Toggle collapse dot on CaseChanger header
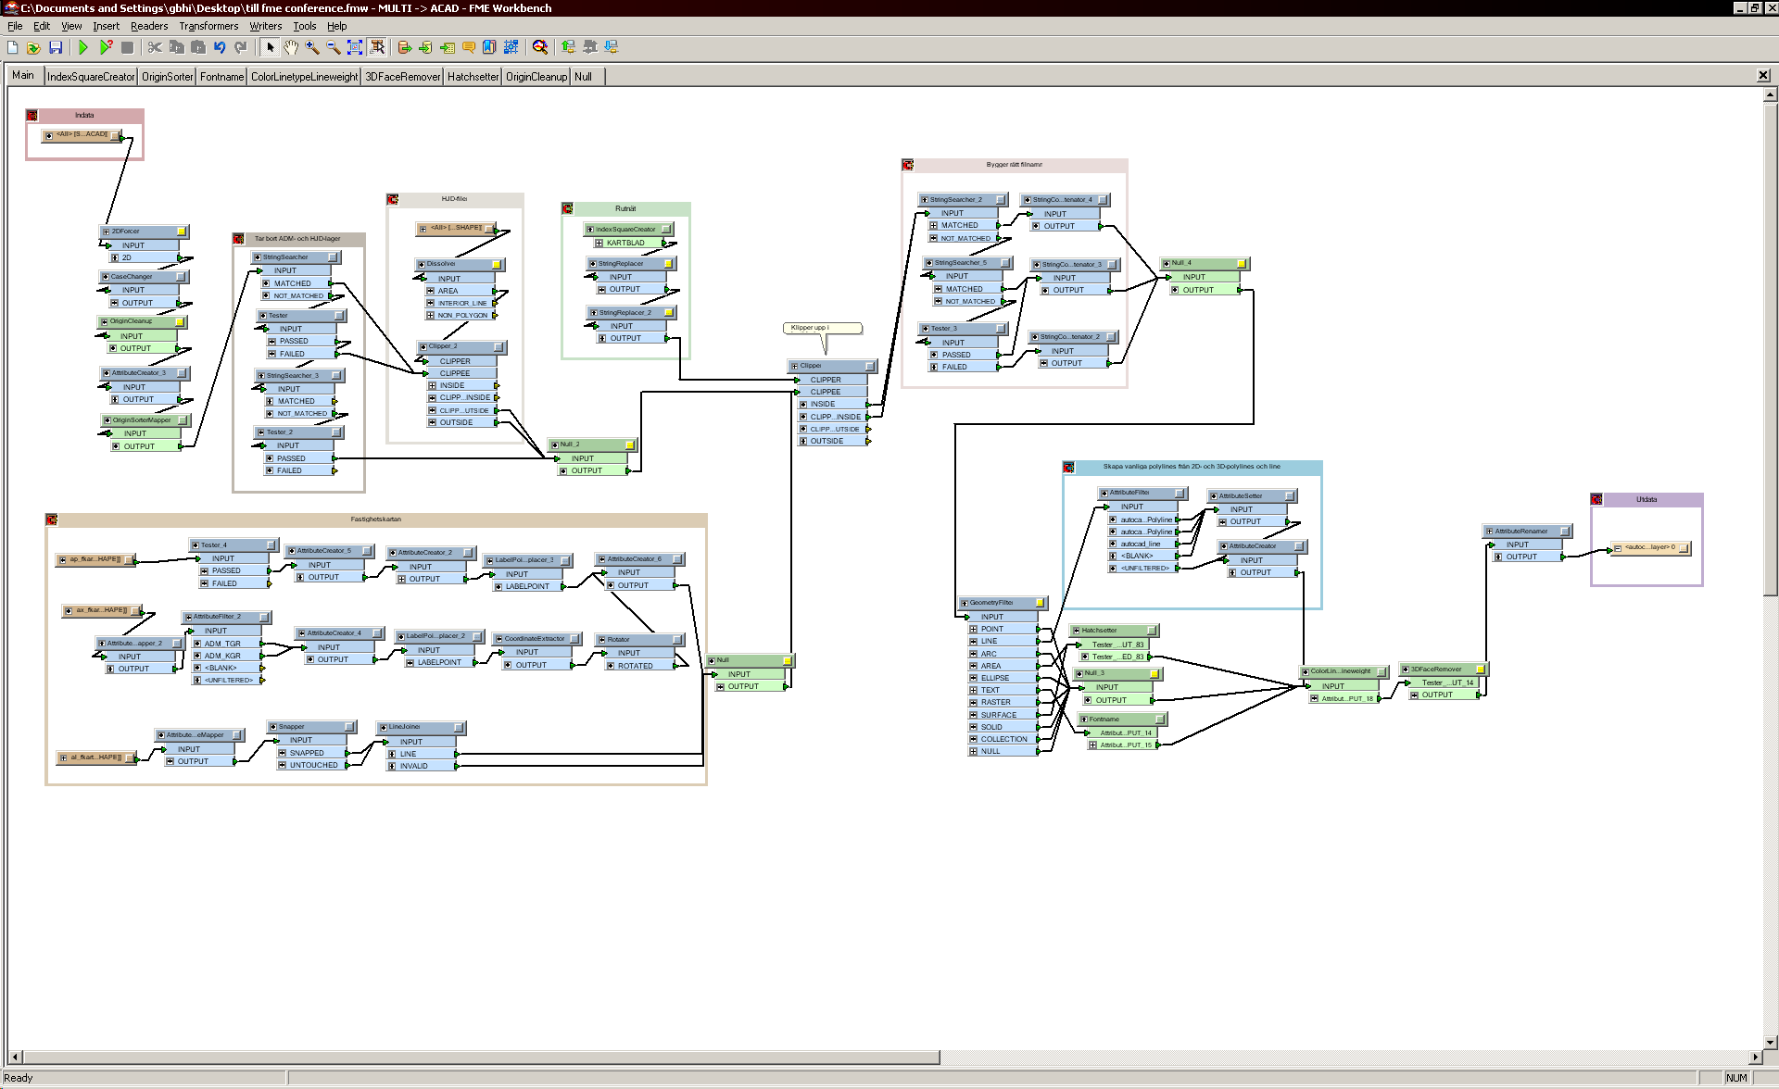 pos(106,277)
